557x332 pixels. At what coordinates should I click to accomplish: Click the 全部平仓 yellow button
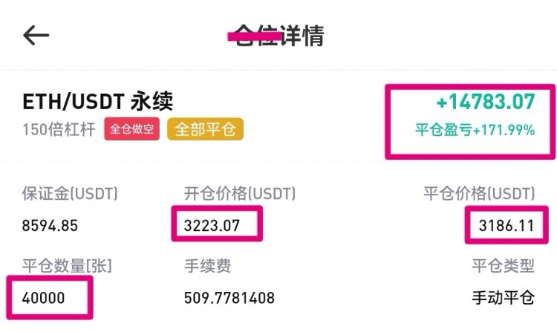(205, 129)
